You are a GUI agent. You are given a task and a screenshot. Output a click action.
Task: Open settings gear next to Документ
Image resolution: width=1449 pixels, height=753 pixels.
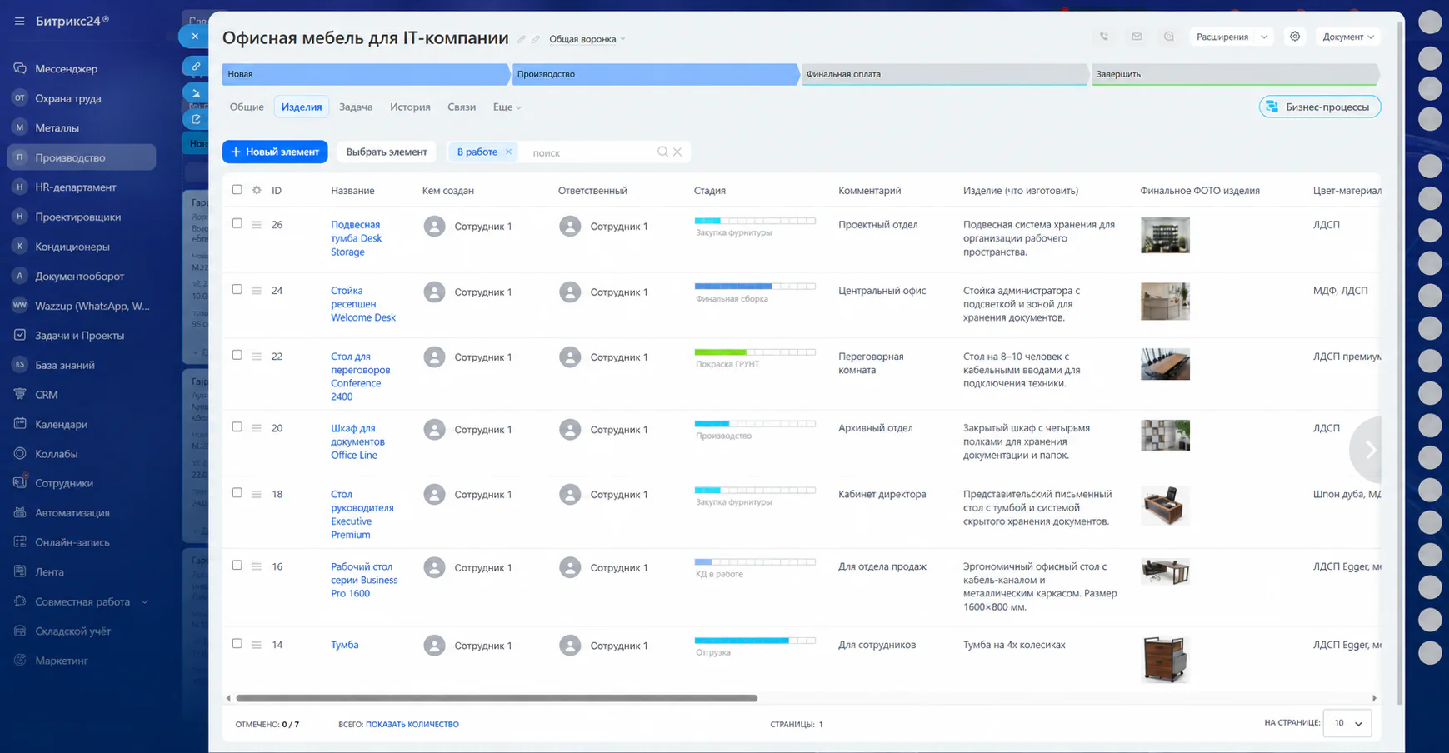click(x=1295, y=37)
